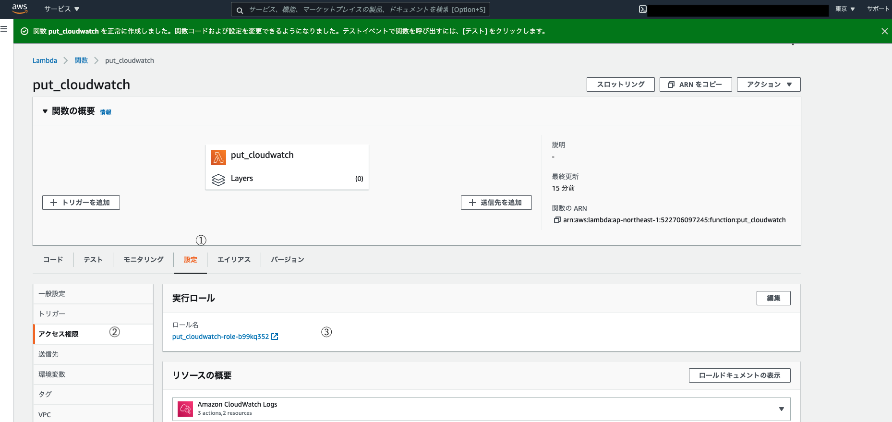Click the Layers stack icon
Image resolution: width=892 pixels, height=422 pixels.
[x=218, y=180]
